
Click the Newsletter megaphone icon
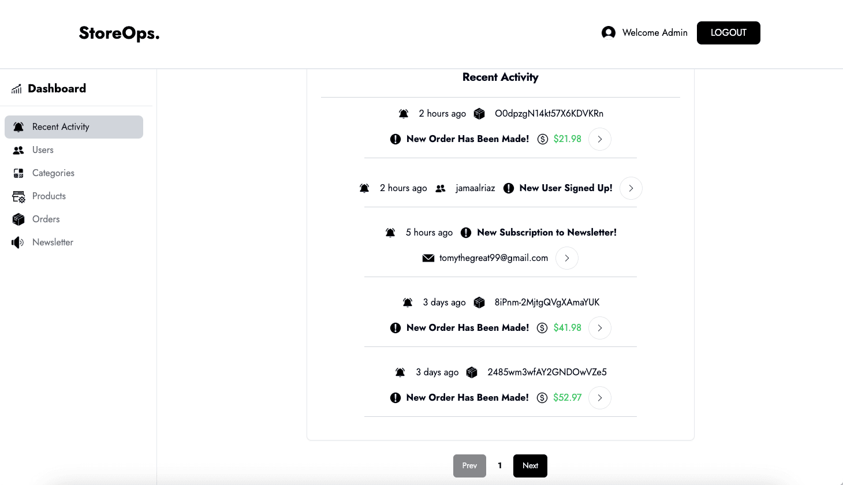(18, 242)
